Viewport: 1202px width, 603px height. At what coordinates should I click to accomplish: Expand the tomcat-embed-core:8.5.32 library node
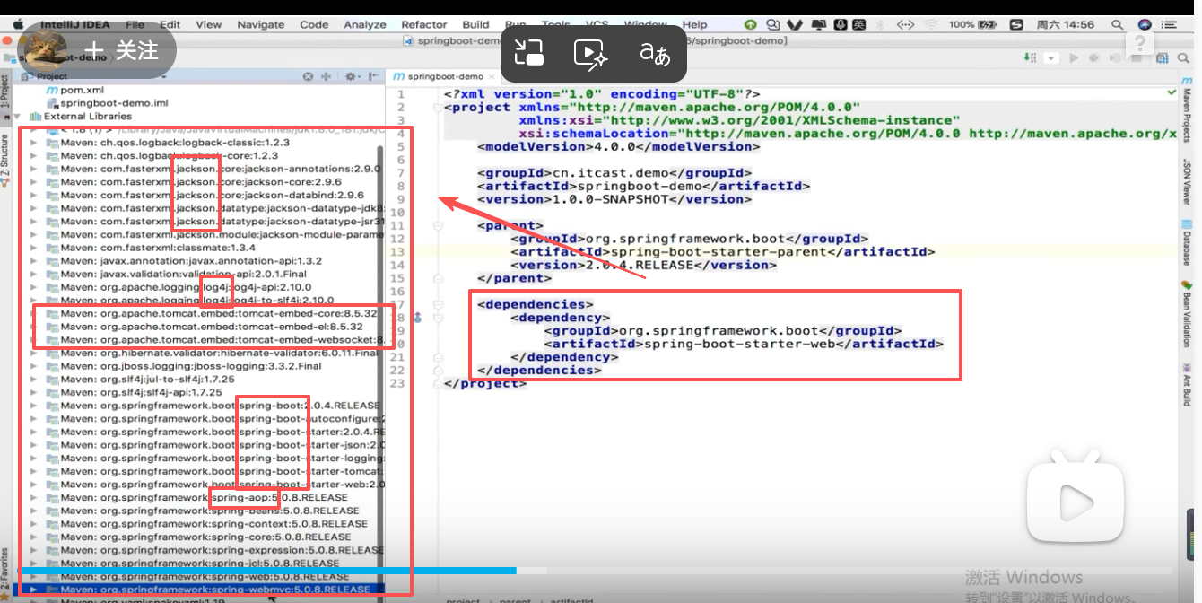34,313
